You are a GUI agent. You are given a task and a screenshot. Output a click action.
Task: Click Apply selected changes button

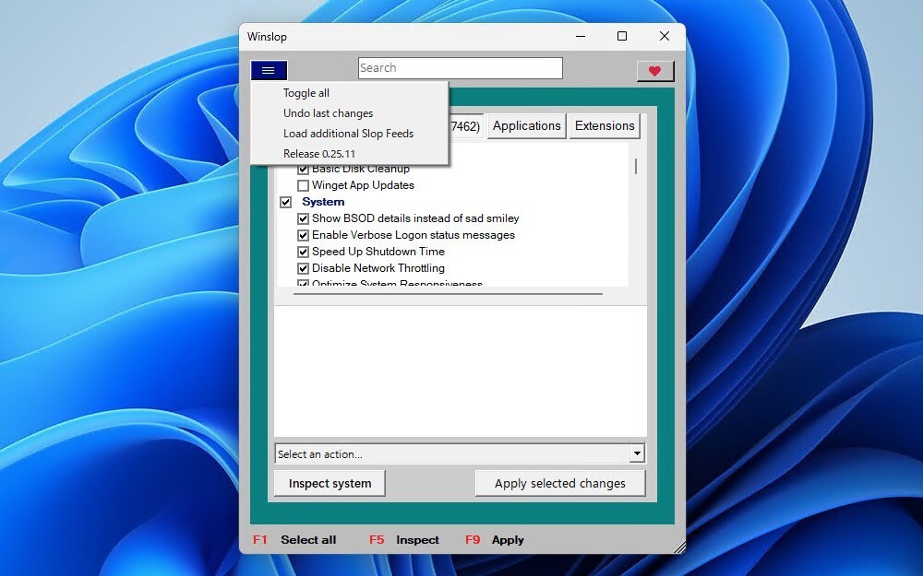point(559,483)
